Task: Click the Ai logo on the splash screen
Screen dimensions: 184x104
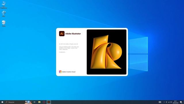Action: point(62,34)
